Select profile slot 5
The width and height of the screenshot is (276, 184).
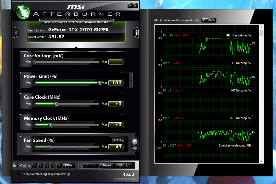click(x=59, y=165)
